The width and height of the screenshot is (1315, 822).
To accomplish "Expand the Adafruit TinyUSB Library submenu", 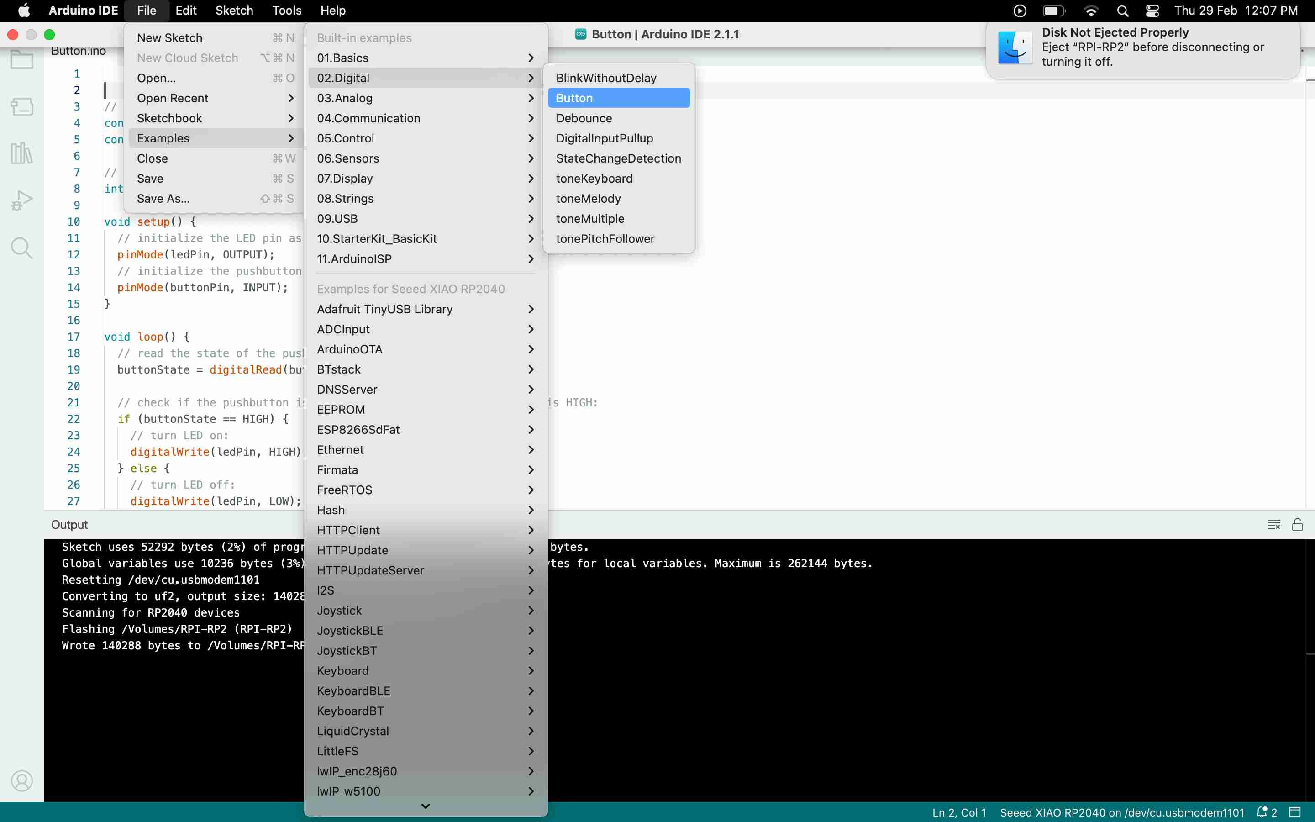I will click(x=426, y=309).
